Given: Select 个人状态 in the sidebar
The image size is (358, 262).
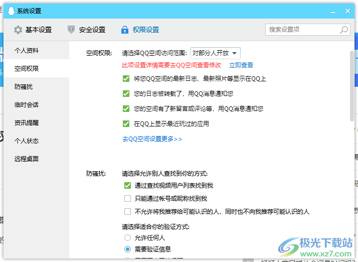Looking at the screenshot, I should click(x=36, y=141).
